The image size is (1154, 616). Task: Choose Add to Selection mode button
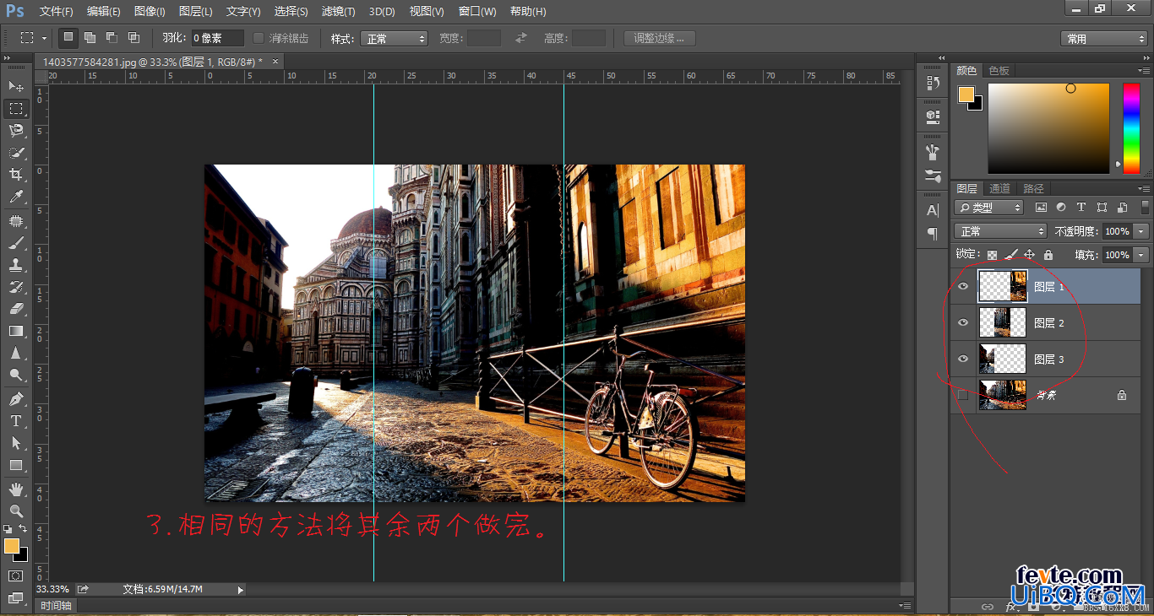[90, 37]
